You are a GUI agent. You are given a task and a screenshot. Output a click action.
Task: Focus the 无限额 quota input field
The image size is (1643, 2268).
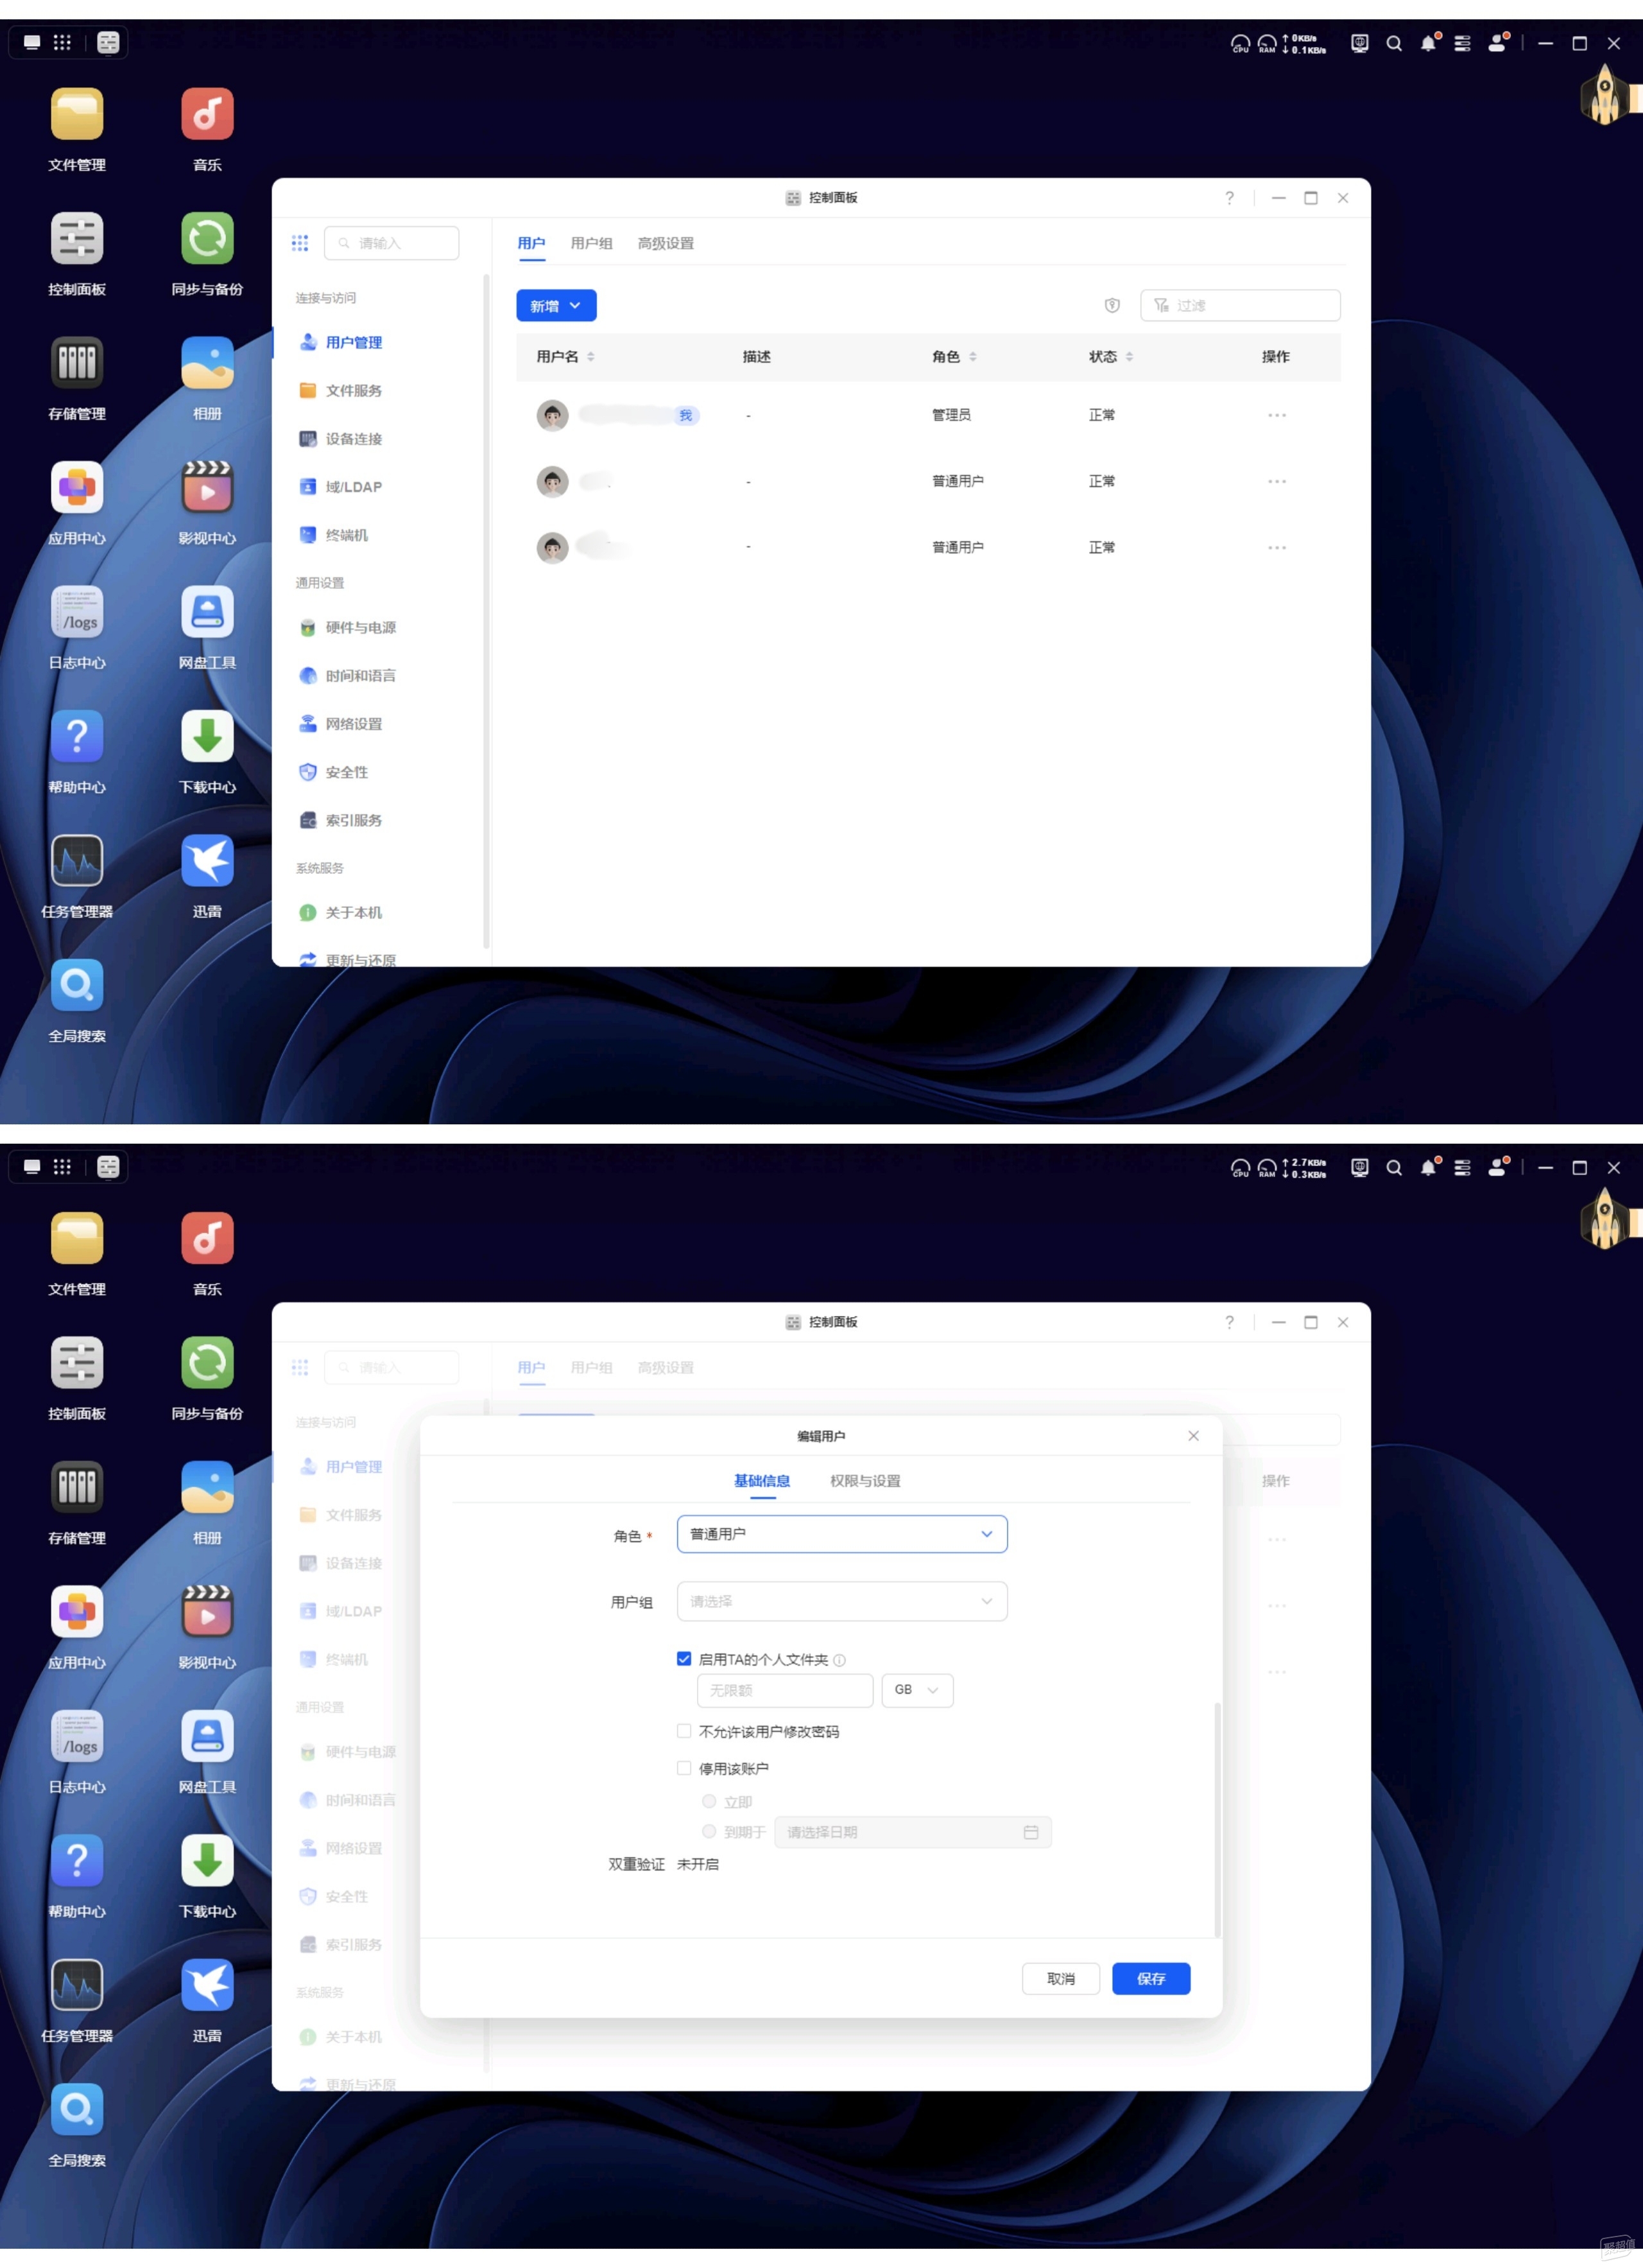tap(786, 1690)
